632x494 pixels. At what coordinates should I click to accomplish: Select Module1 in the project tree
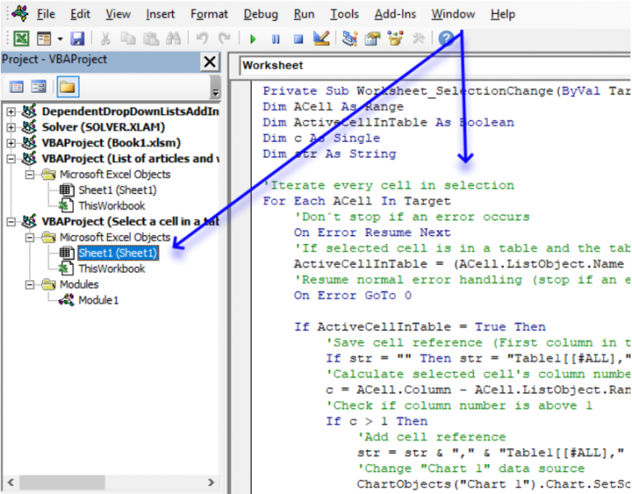point(98,300)
